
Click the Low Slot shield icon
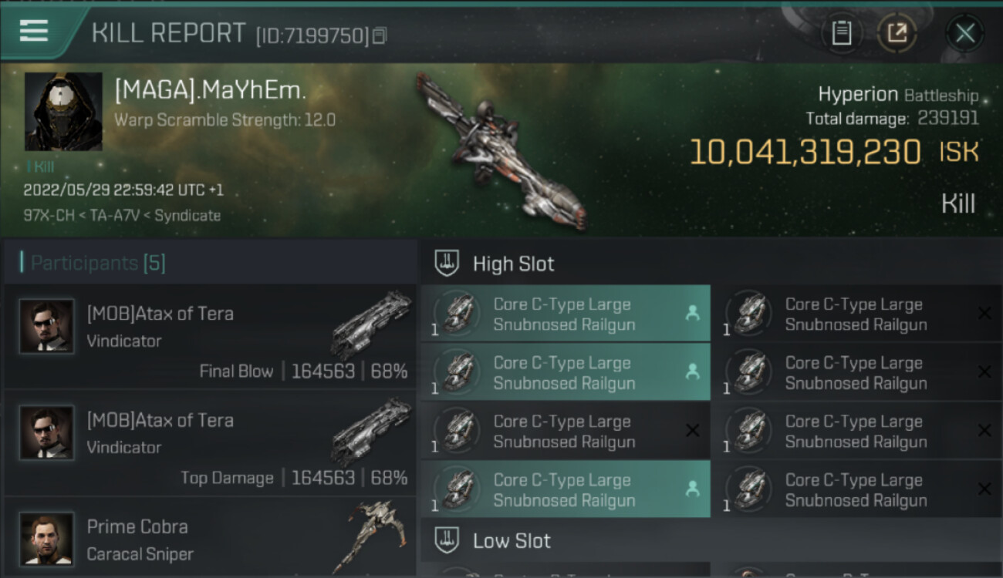click(x=447, y=540)
